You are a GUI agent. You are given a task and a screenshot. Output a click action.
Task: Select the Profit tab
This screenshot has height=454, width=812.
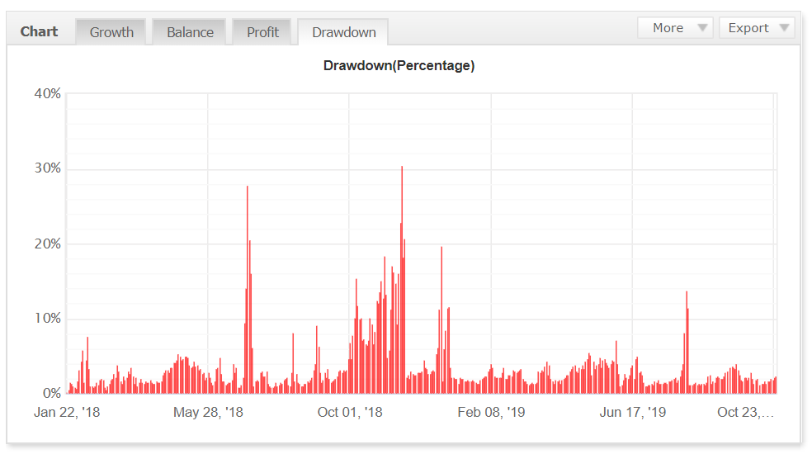coord(262,32)
